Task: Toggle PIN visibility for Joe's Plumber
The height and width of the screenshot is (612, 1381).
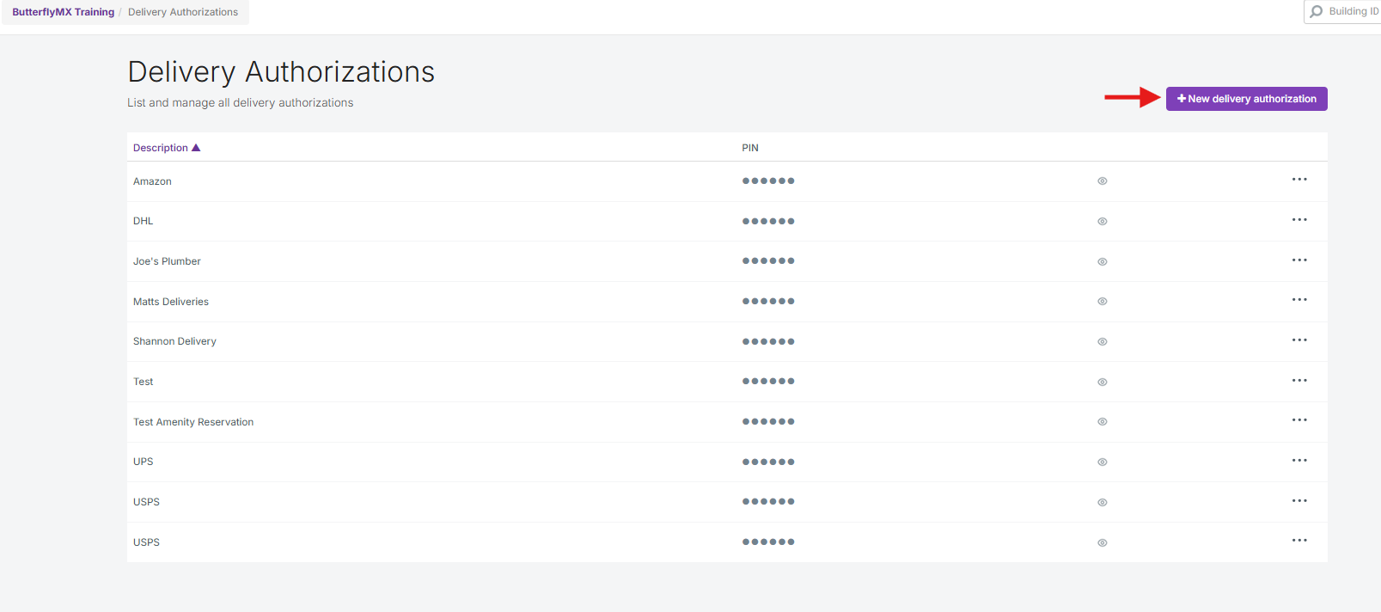Action: click(x=1102, y=261)
